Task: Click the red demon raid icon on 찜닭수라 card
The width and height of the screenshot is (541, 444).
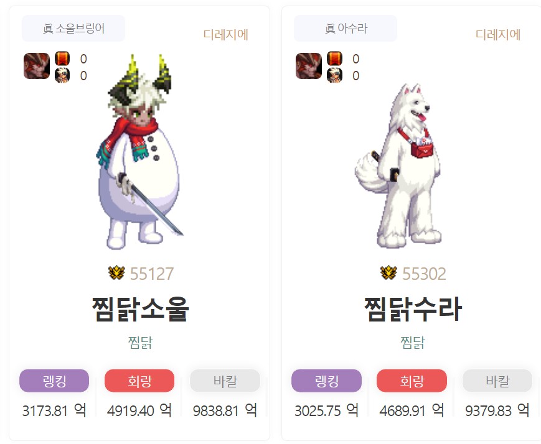Action: tap(309, 66)
